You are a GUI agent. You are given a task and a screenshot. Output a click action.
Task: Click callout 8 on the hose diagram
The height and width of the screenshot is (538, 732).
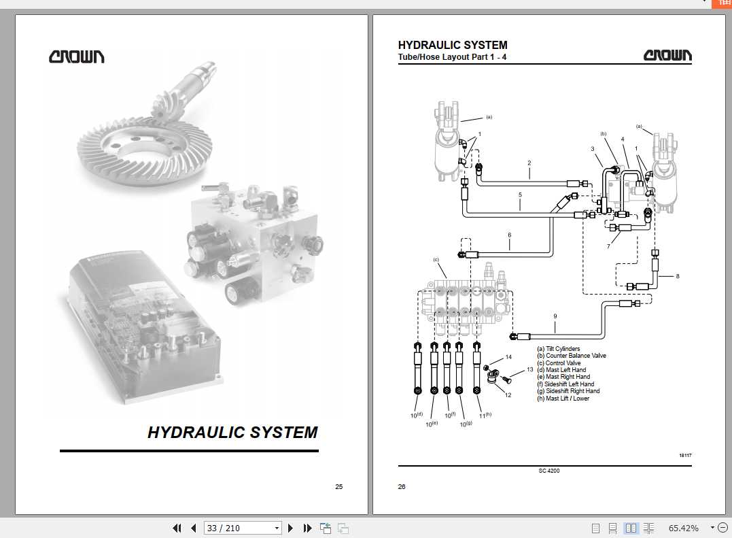(x=678, y=276)
